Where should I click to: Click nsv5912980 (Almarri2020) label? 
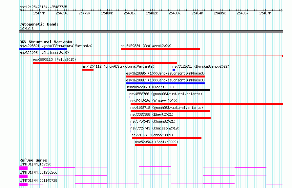[154, 101]
